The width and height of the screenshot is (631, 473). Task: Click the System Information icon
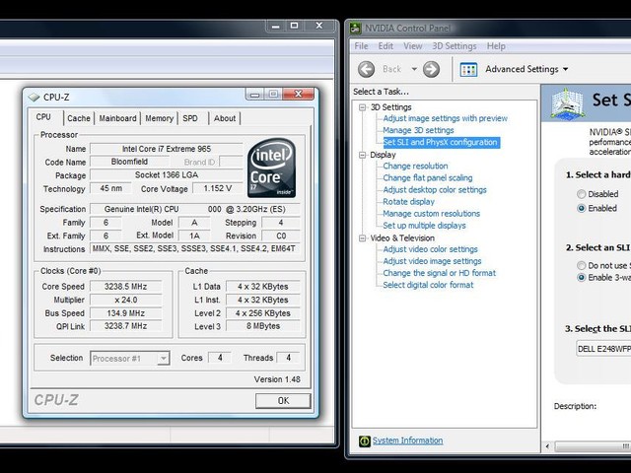point(364,440)
